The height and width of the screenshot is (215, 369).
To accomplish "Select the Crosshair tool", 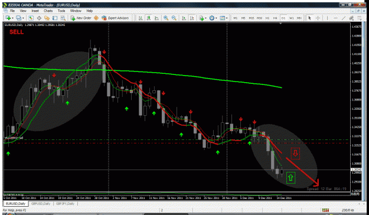I will pos(318,18).
